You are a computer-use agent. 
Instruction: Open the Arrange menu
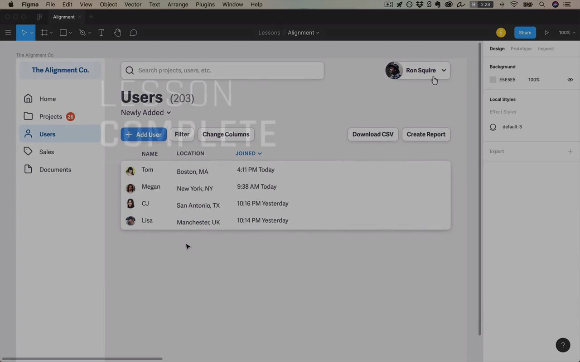point(178,5)
